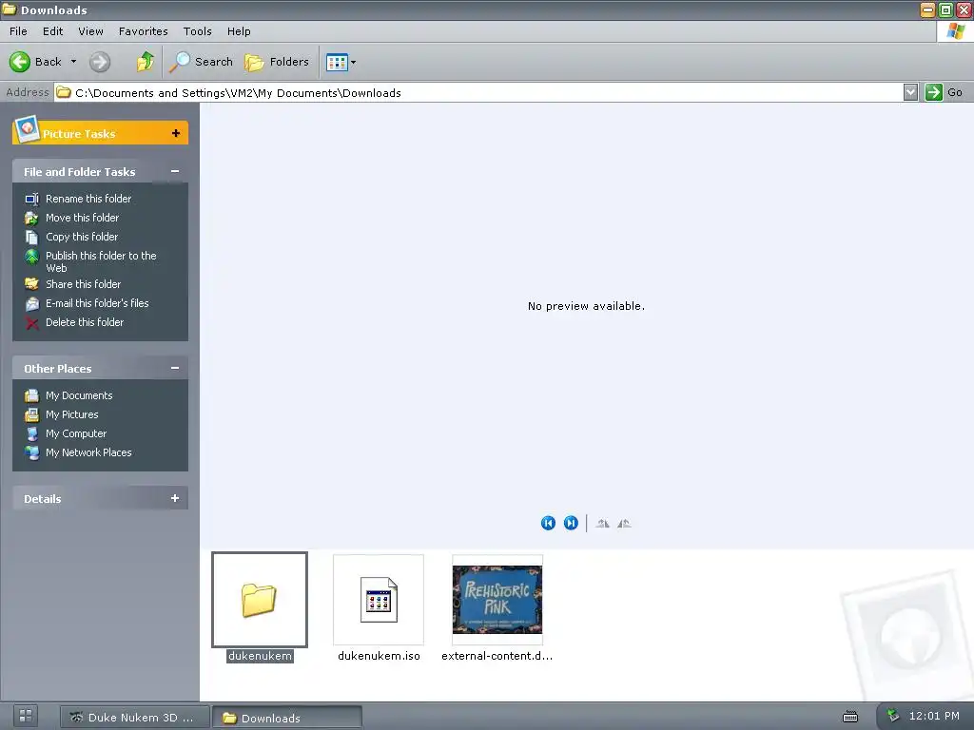
Task: Go to My Documents
Action: point(79,395)
